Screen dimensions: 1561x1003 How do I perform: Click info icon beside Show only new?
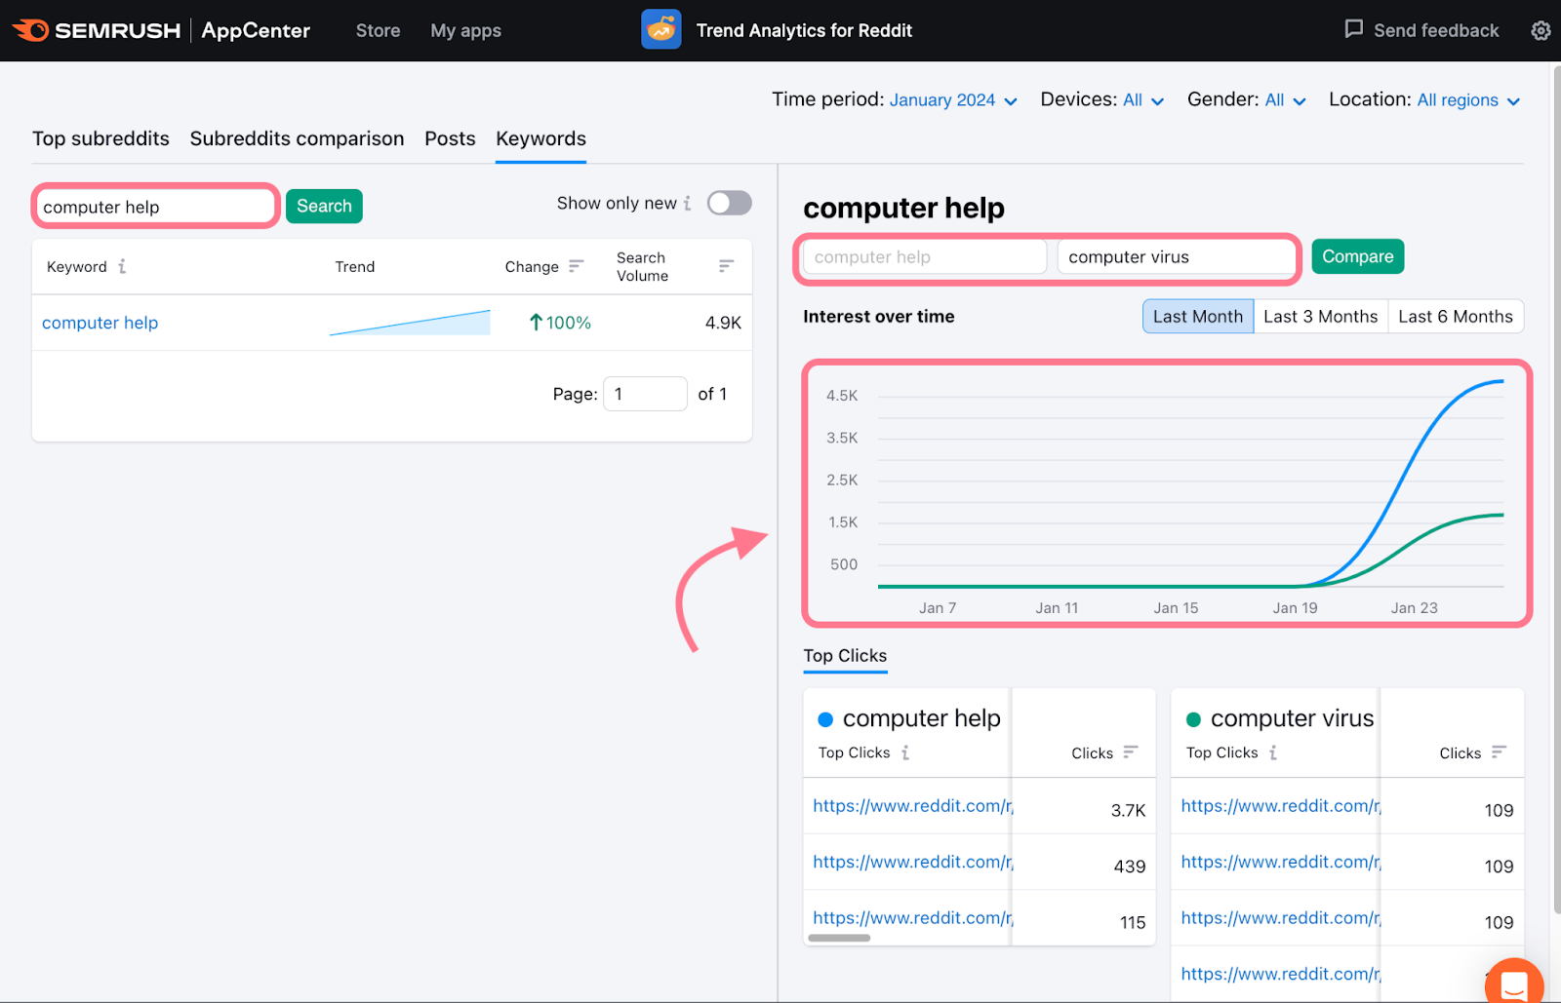687,203
